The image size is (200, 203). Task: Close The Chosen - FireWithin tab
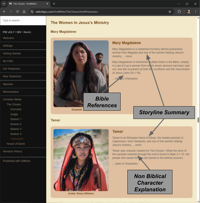[47, 4]
